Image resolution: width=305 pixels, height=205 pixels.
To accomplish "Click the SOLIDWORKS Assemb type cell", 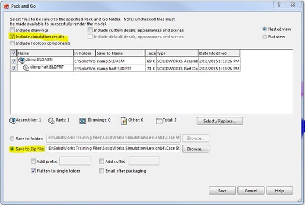I will click(177, 61).
